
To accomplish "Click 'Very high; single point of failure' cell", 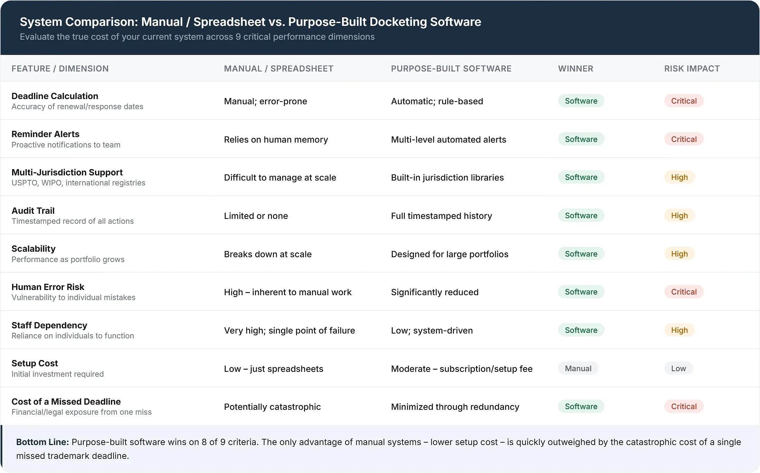I will pyautogui.click(x=289, y=330).
